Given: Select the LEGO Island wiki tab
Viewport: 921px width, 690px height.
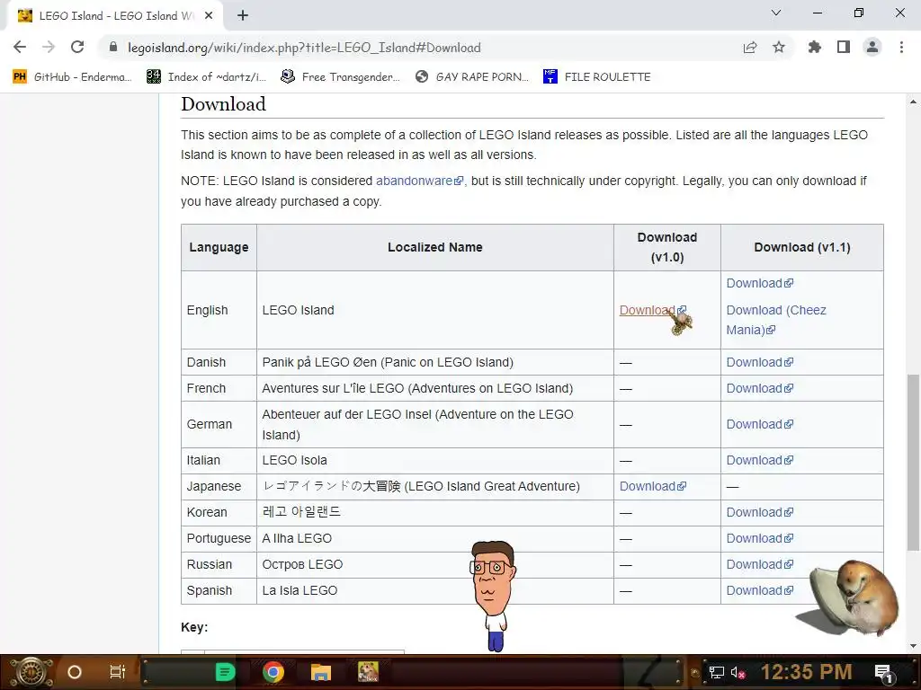Looking at the screenshot, I should tap(114, 16).
